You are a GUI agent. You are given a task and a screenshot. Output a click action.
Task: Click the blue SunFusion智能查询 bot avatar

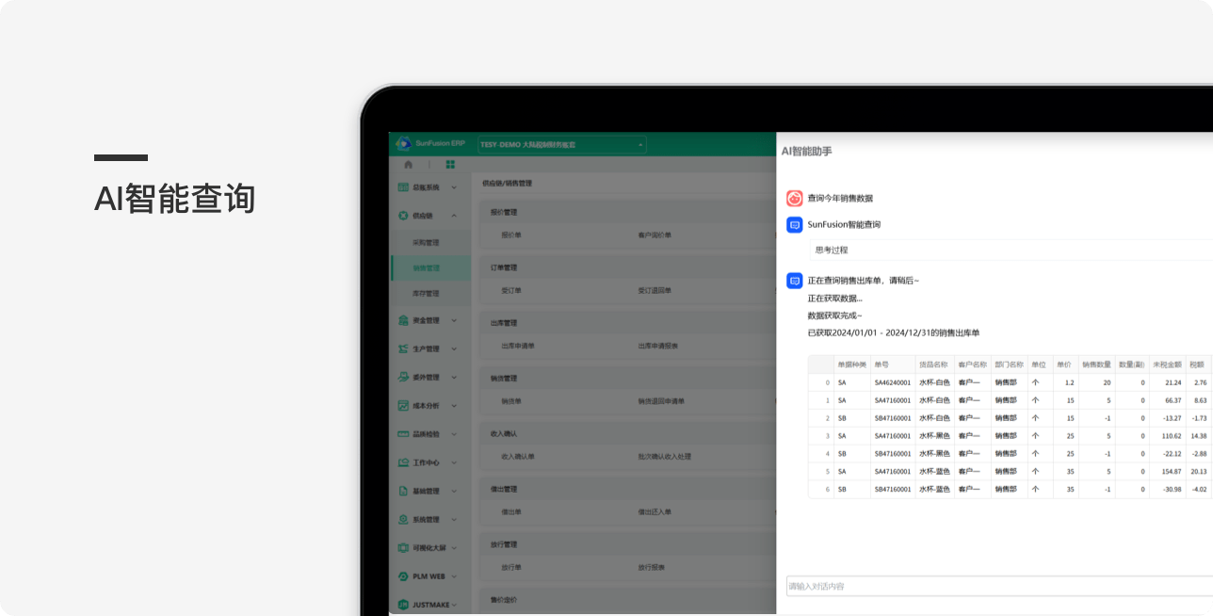(x=794, y=225)
